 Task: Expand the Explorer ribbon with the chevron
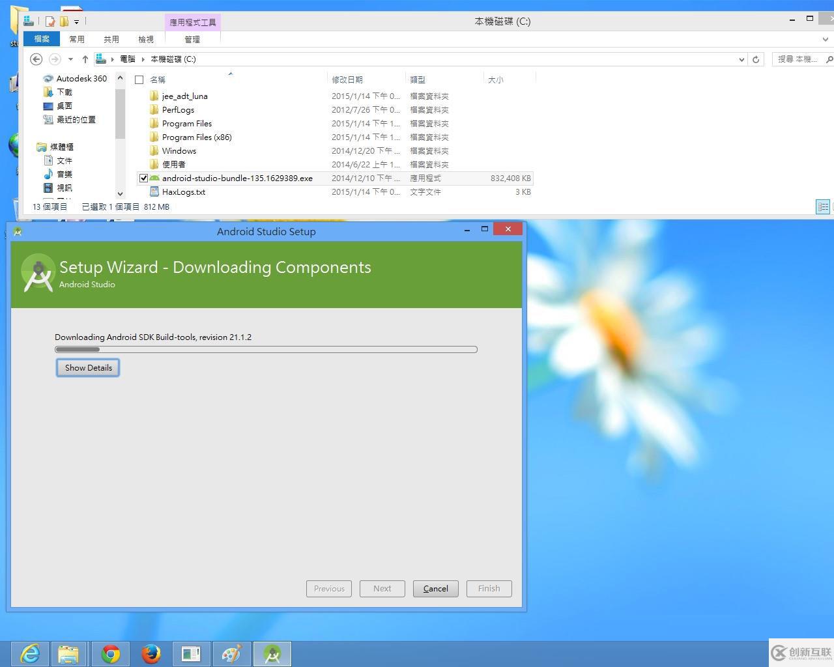[x=825, y=39]
